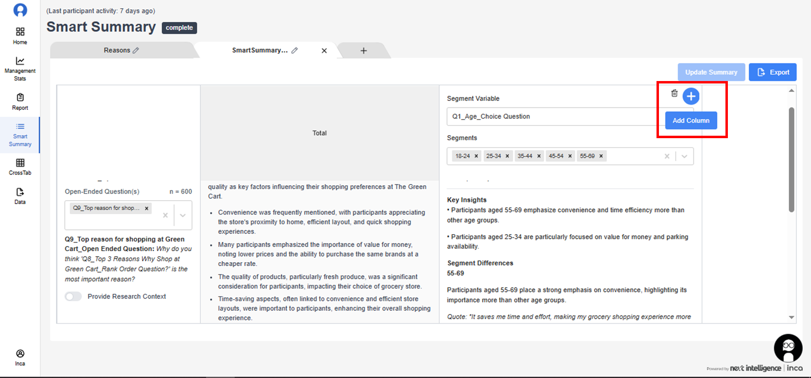Click the Export button
This screenshot has width=811, height=378.
tap(772, 72)
